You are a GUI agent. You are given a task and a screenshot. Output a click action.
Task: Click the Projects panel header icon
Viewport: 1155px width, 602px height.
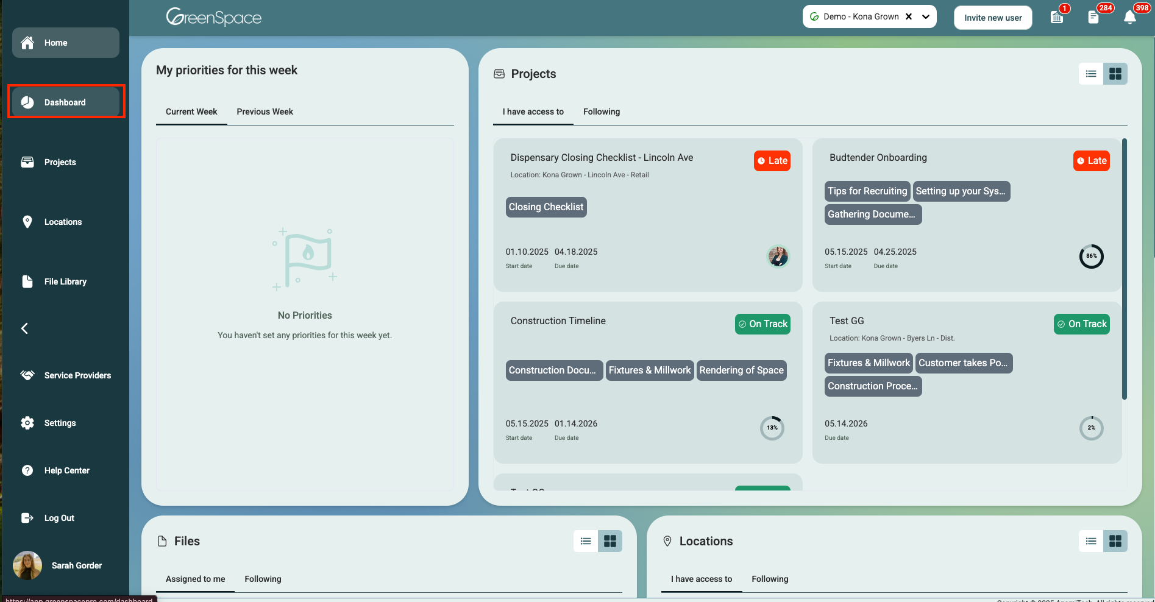[x=499, y=74]
